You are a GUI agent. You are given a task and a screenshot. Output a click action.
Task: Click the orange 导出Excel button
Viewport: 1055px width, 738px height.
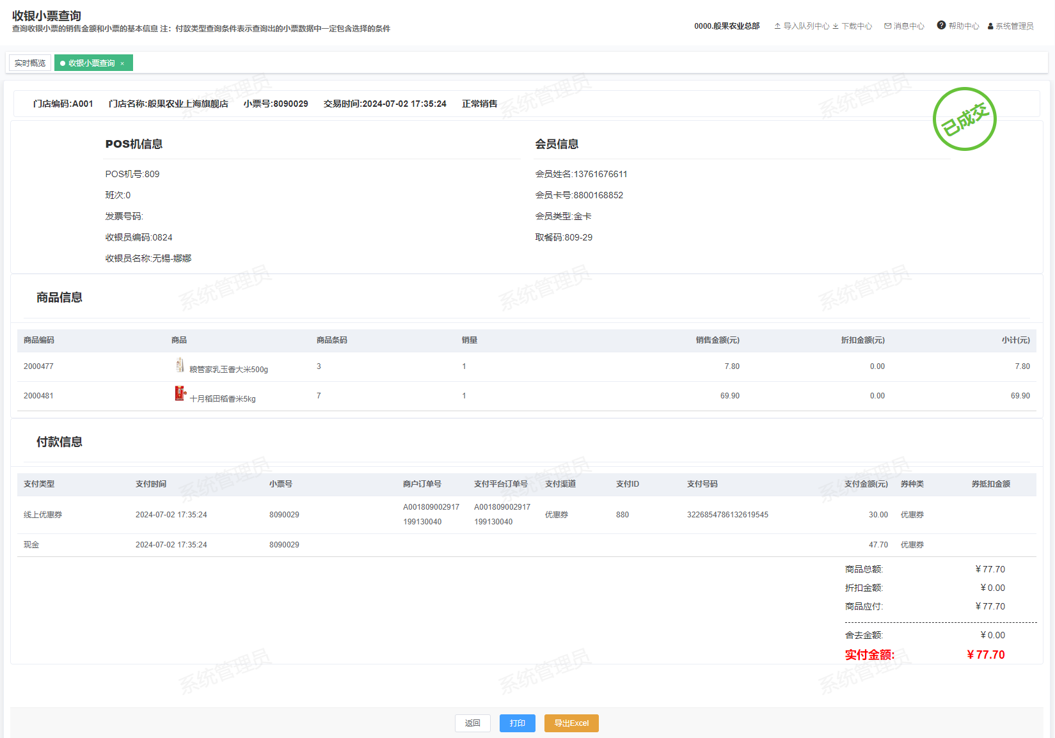(571, 723)
